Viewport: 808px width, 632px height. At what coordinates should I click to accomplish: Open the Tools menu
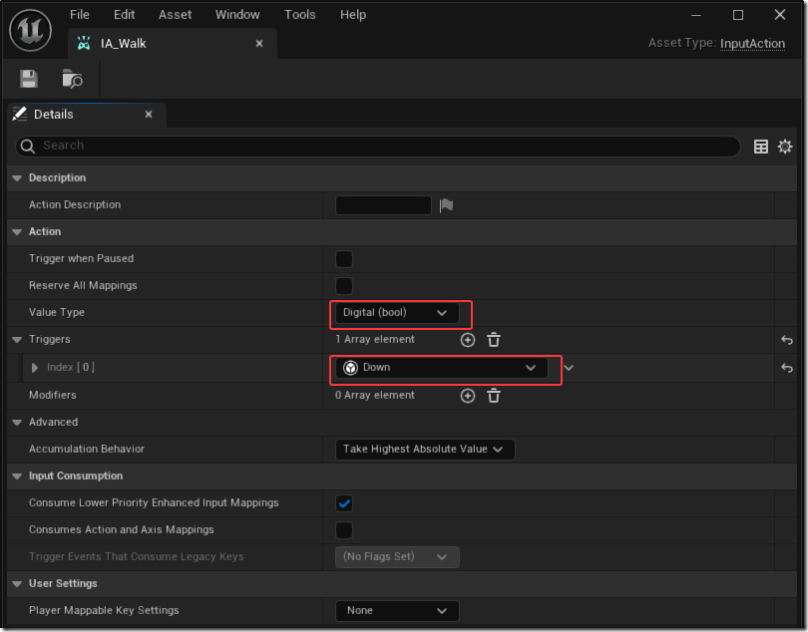(300, 14)
